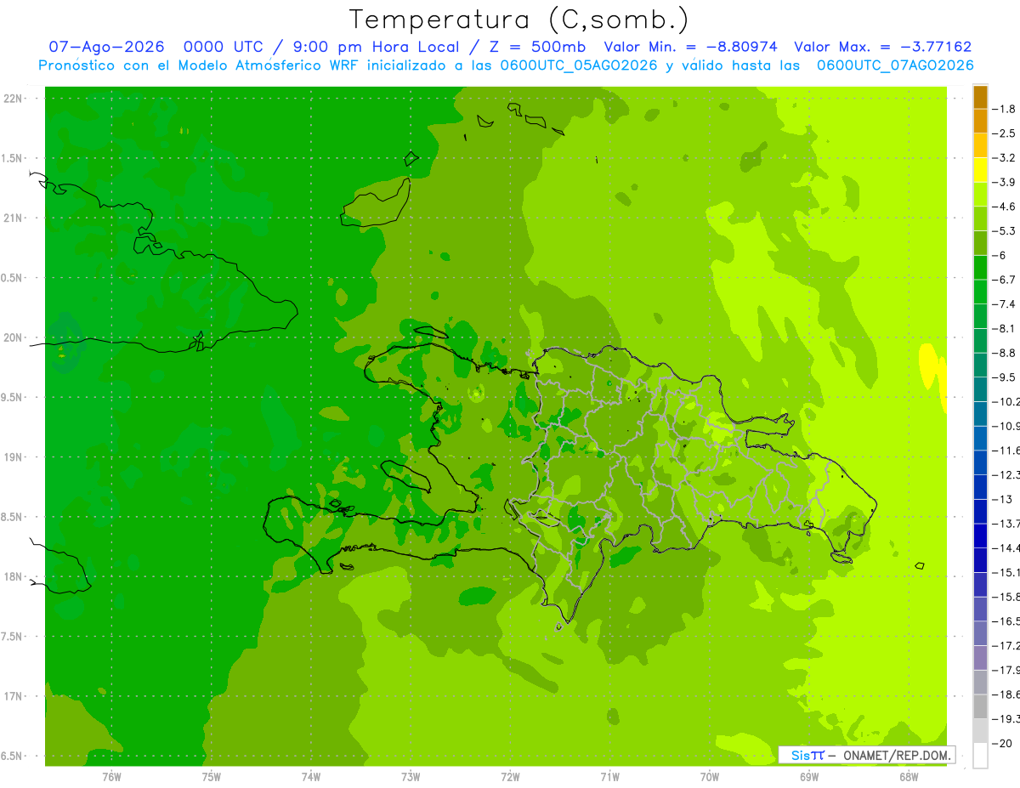Click the "20N" latitude label
The height and width of the screenshot is (788, 1020).
(13, 338)
